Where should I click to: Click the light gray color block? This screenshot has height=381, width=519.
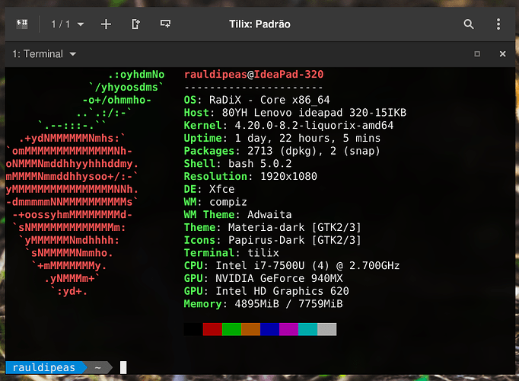click(327, 329)
